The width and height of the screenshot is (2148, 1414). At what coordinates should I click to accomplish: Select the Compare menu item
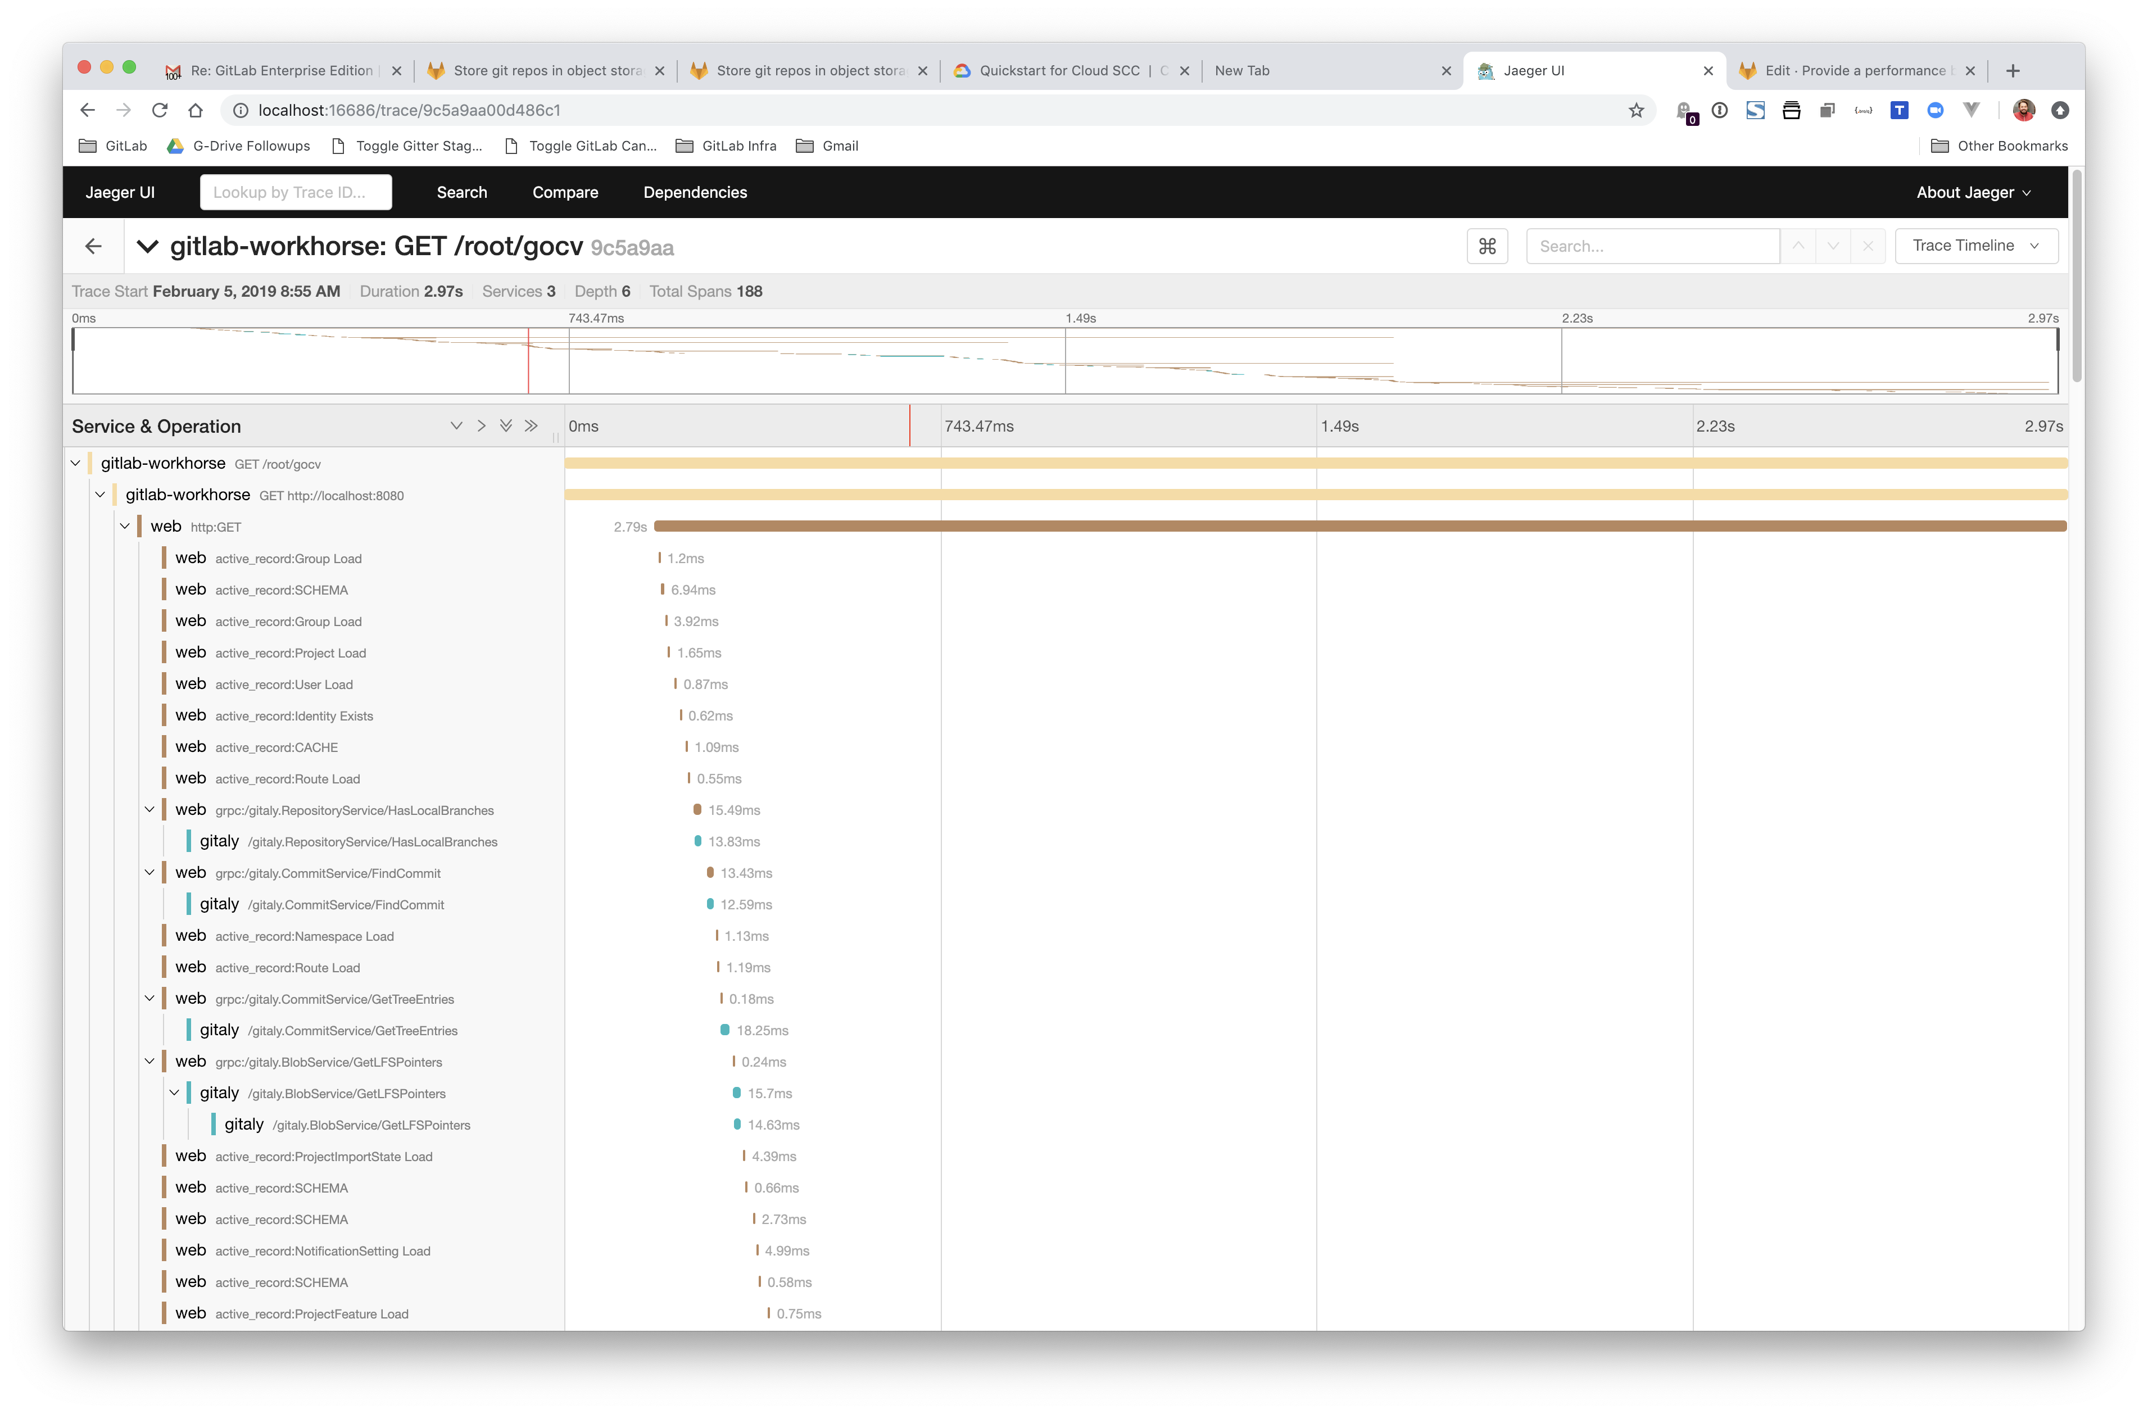tap(565, 191)
